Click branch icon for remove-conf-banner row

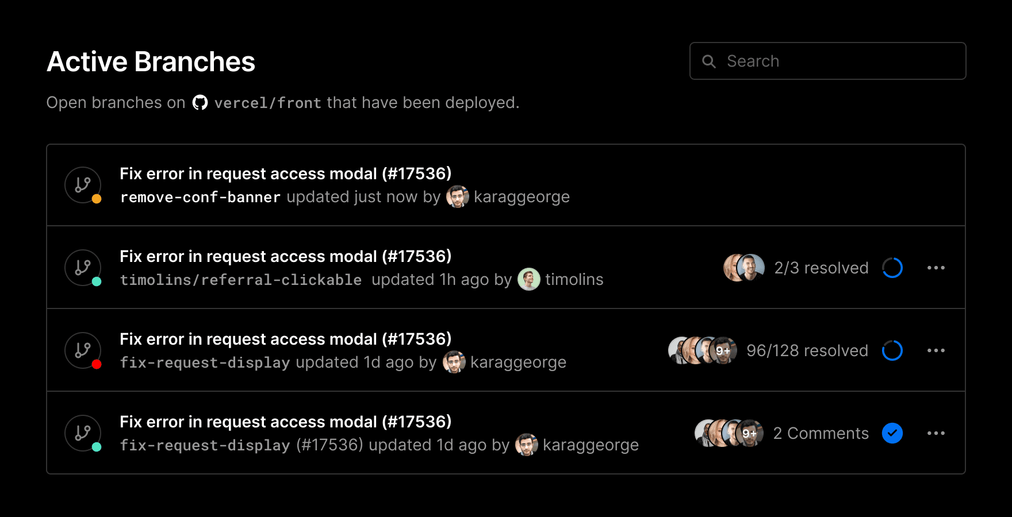tap(83, 185)
